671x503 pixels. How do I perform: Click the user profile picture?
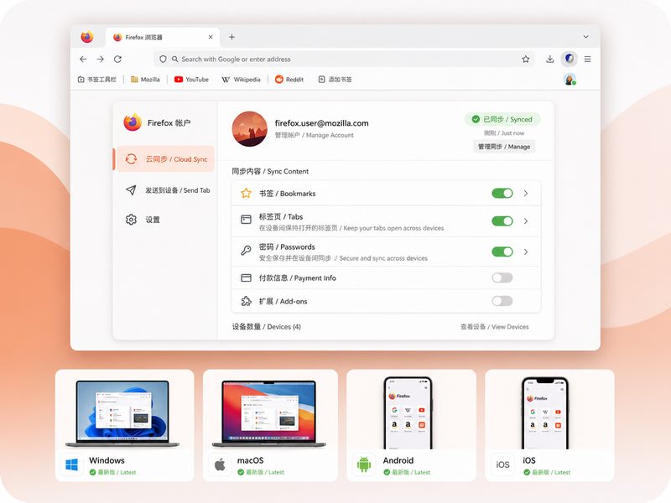[x=250, y=129]
